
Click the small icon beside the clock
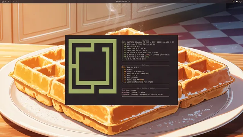129,2
